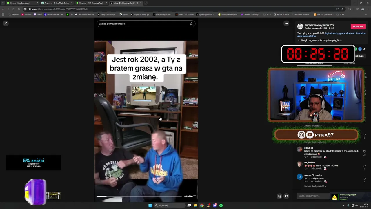The image size is (371, 209).
Task: Open the POE2 bookmarks folder
Action: click(x=340, y=14)
